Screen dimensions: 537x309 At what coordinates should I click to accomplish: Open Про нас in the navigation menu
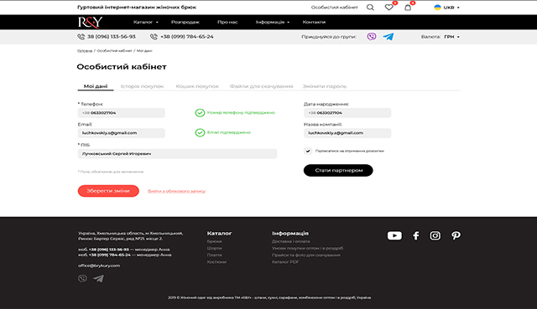pyautogui.click(x=227, y=22)
